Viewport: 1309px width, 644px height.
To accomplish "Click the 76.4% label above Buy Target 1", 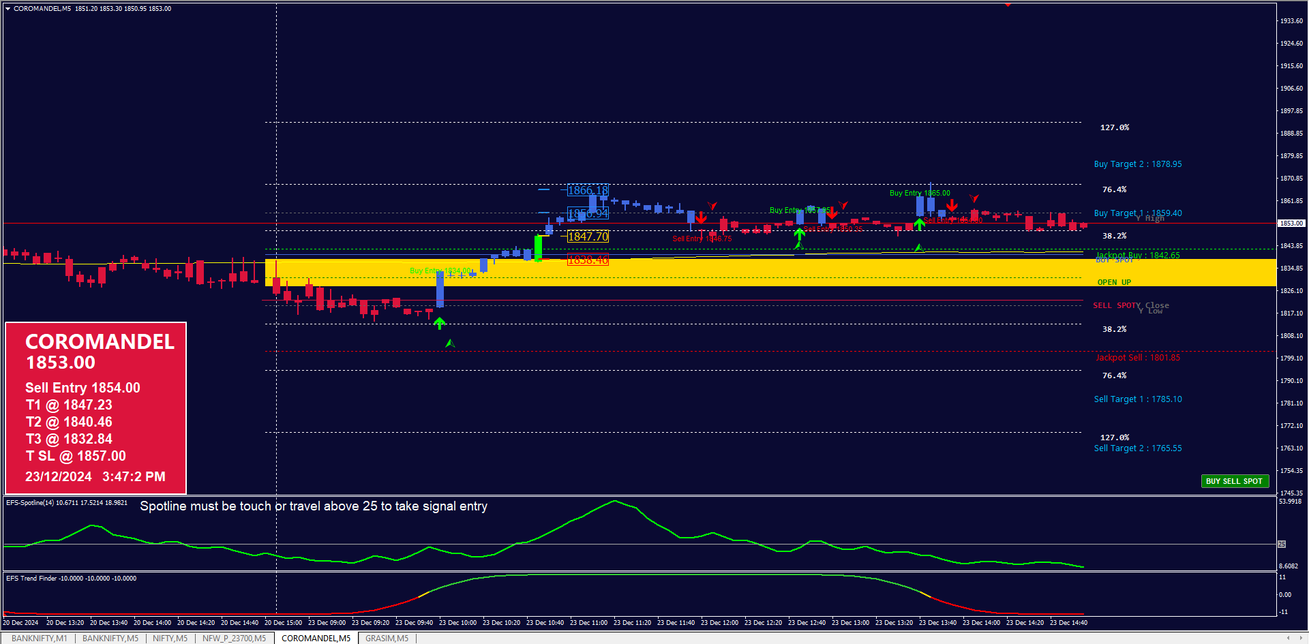I will coord(1115,189).
